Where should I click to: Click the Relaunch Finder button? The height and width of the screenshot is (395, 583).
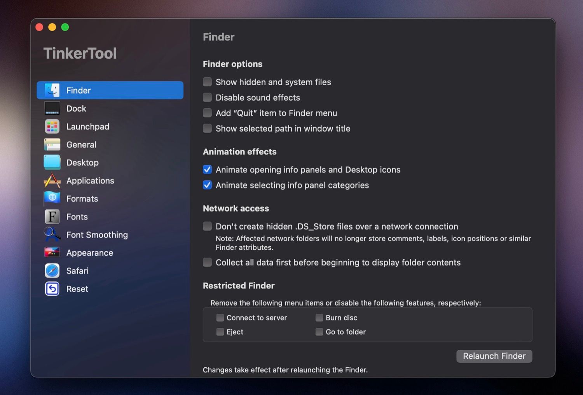coord(494,356)
